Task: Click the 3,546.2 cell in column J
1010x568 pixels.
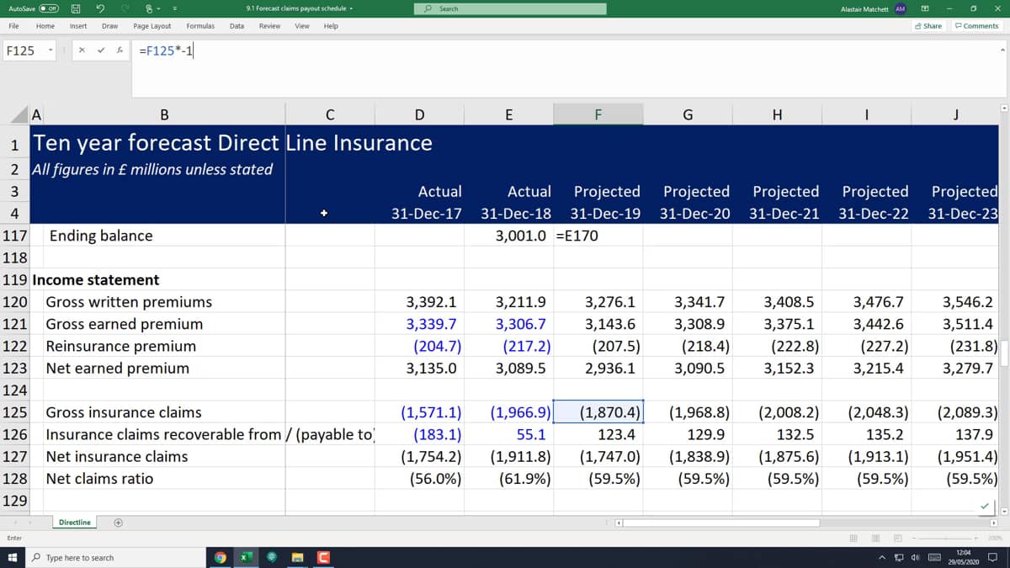Action: point(957,302)
